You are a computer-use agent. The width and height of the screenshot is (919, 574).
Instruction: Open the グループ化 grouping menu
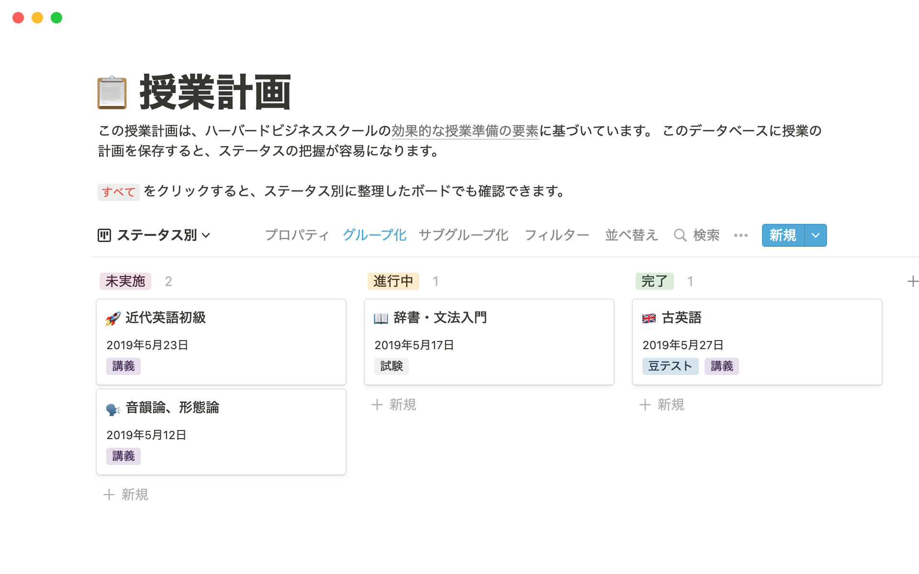[374, 235]
